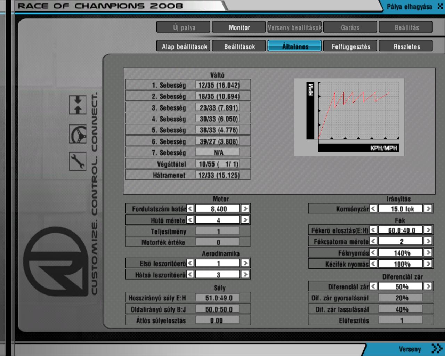Viewport: 445px width, 356px height.
Task: Click the Diferenciál zár value 50%
Action: click(401, 286)
